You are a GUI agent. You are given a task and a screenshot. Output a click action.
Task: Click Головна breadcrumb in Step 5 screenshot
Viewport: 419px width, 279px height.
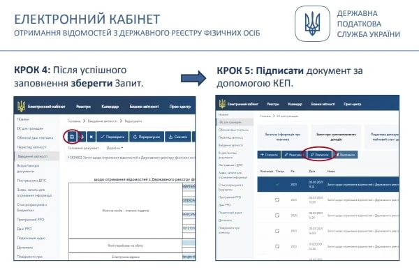265,116
